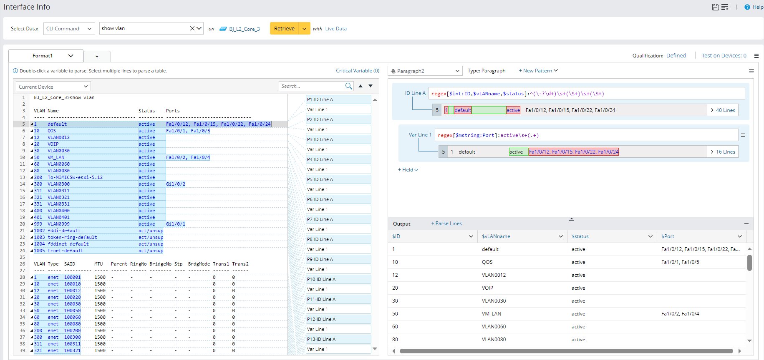Expand the Retrieve button dropdown arrow
Viewport: 764px width, 360px height.
305,29
